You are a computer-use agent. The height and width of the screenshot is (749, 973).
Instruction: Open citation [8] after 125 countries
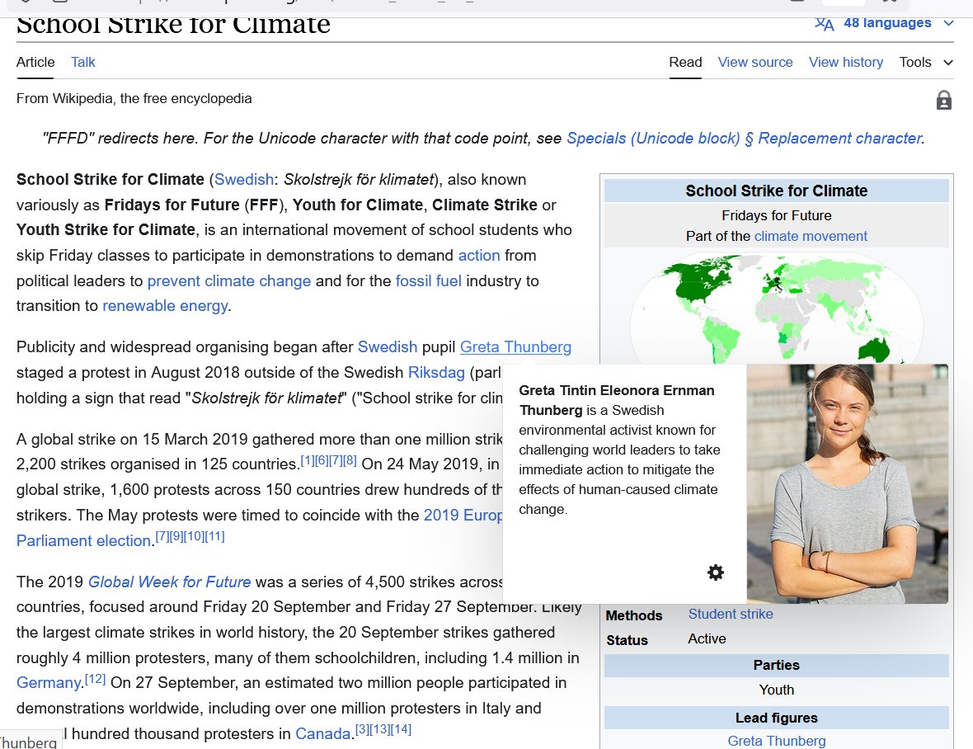(x=350, y=460)
